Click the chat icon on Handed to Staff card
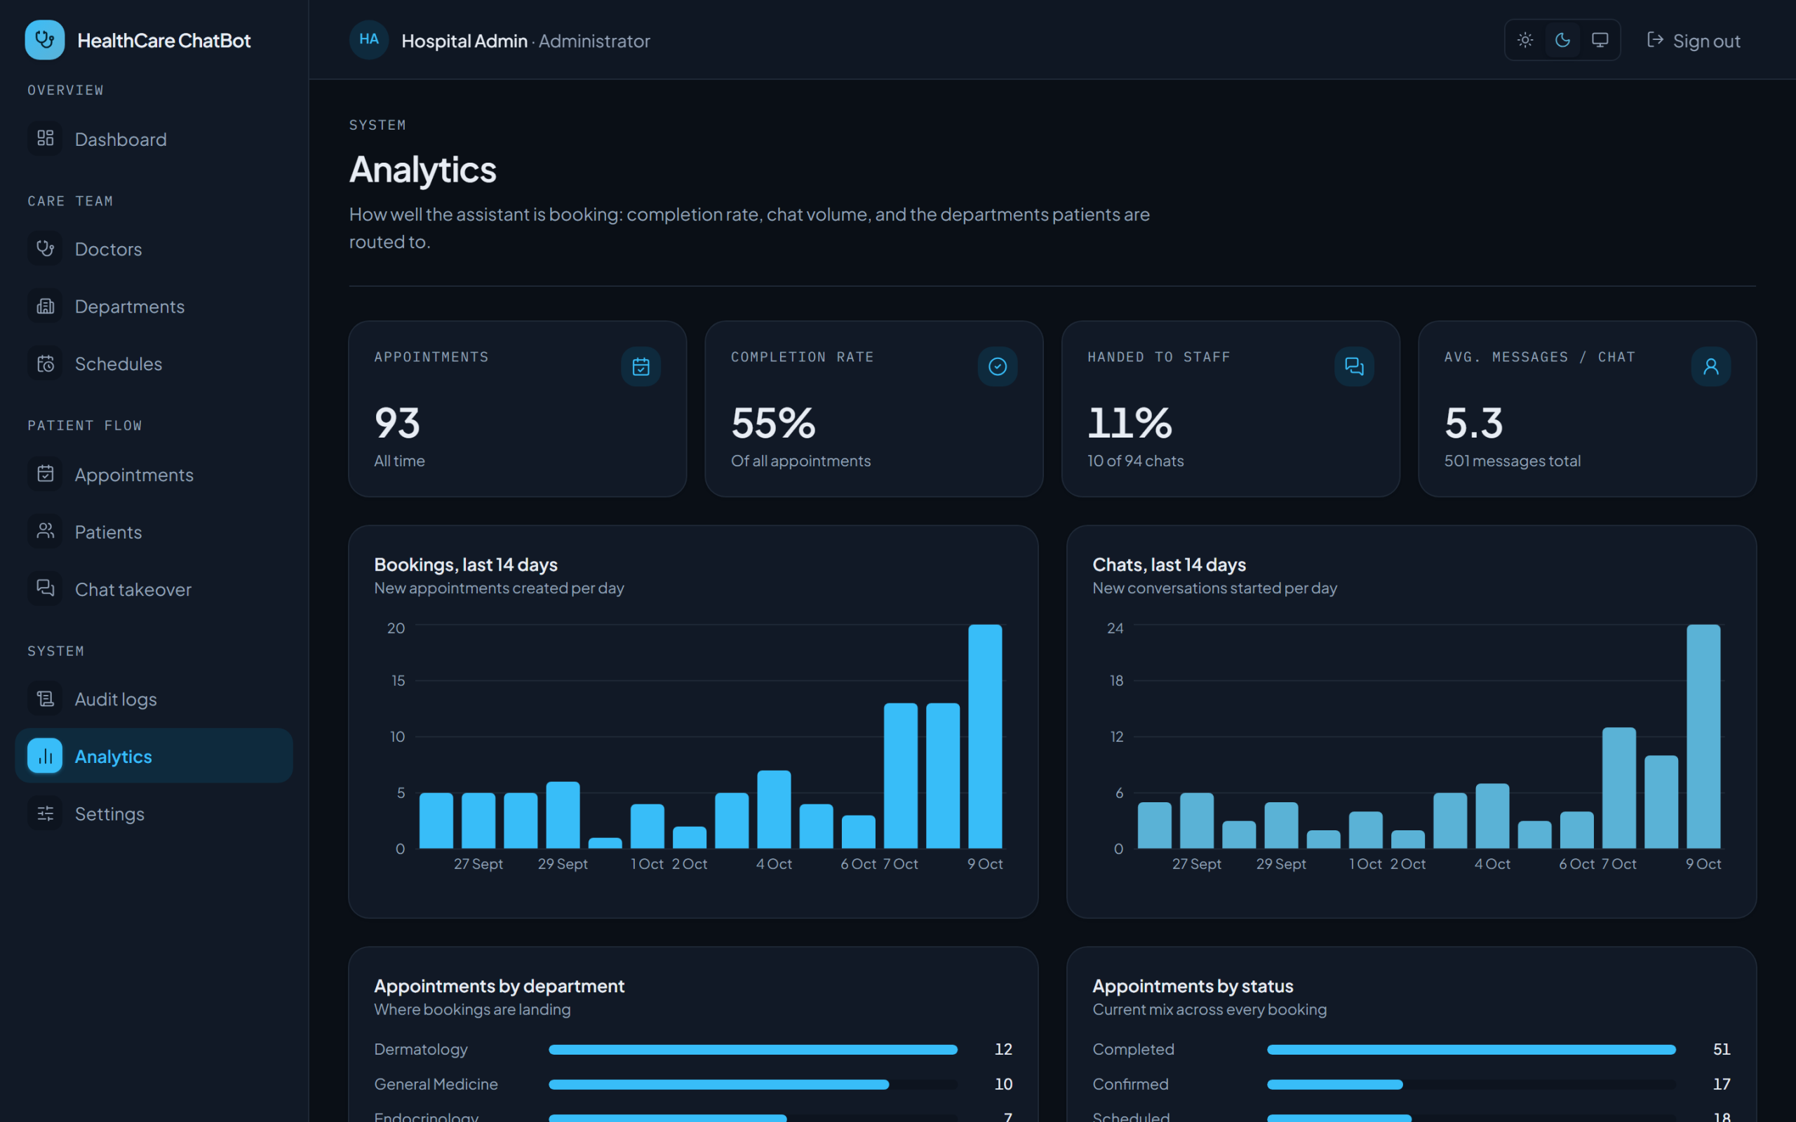The width and height of the screenshot is (1796, 1122). (x=1355, y=367)
